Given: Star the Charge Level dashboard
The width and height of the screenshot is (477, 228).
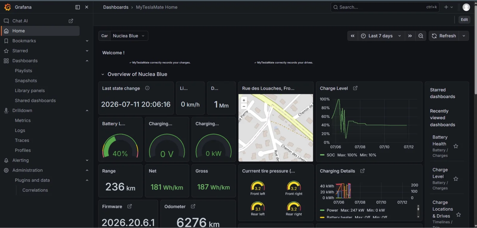Looking at the screenshot, I should click(456, 179).
